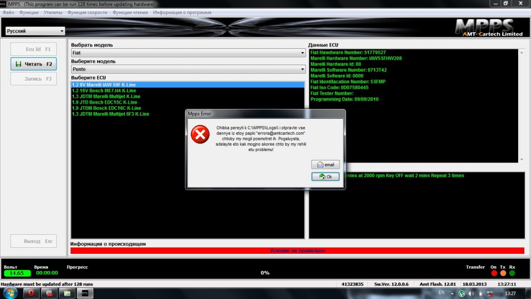Click the Marelli Hardware Number IAW5SFHW208 line
The image size is (531, 299).
tap(356, 58)
